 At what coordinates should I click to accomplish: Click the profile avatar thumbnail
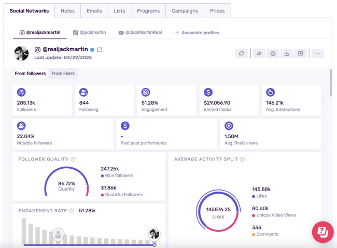coord(21,53)
